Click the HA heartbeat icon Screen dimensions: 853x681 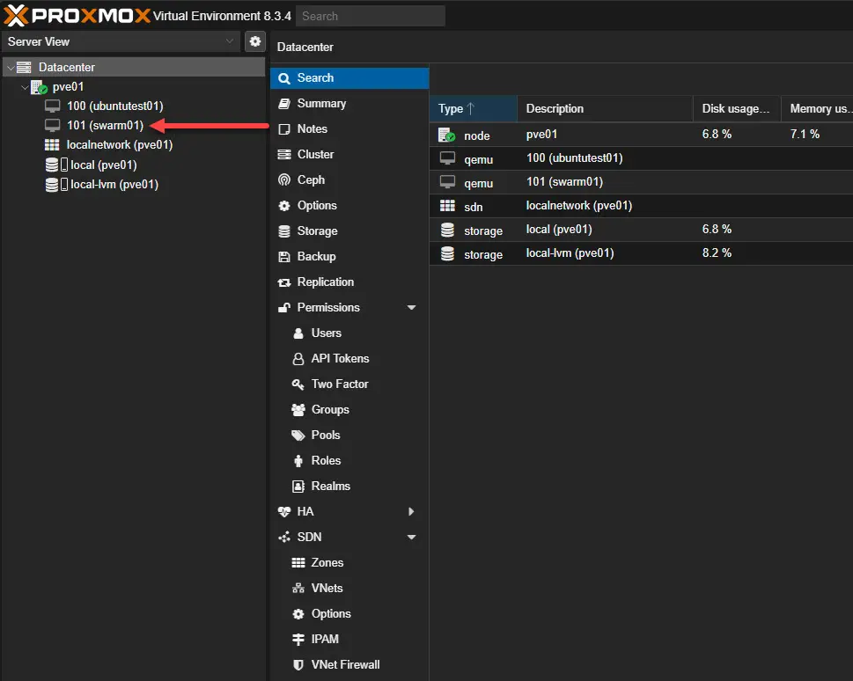284,512
